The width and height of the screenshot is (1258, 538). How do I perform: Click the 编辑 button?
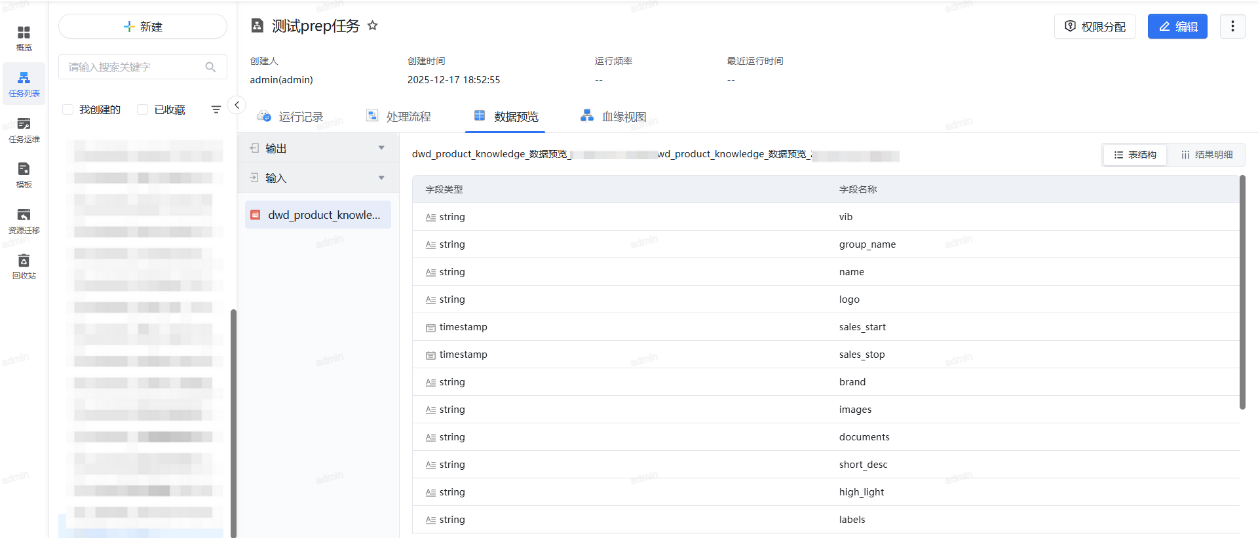[1177, 26]
